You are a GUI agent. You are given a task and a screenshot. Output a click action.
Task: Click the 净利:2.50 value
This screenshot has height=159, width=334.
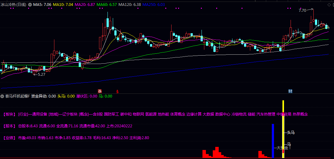(120, 138)
